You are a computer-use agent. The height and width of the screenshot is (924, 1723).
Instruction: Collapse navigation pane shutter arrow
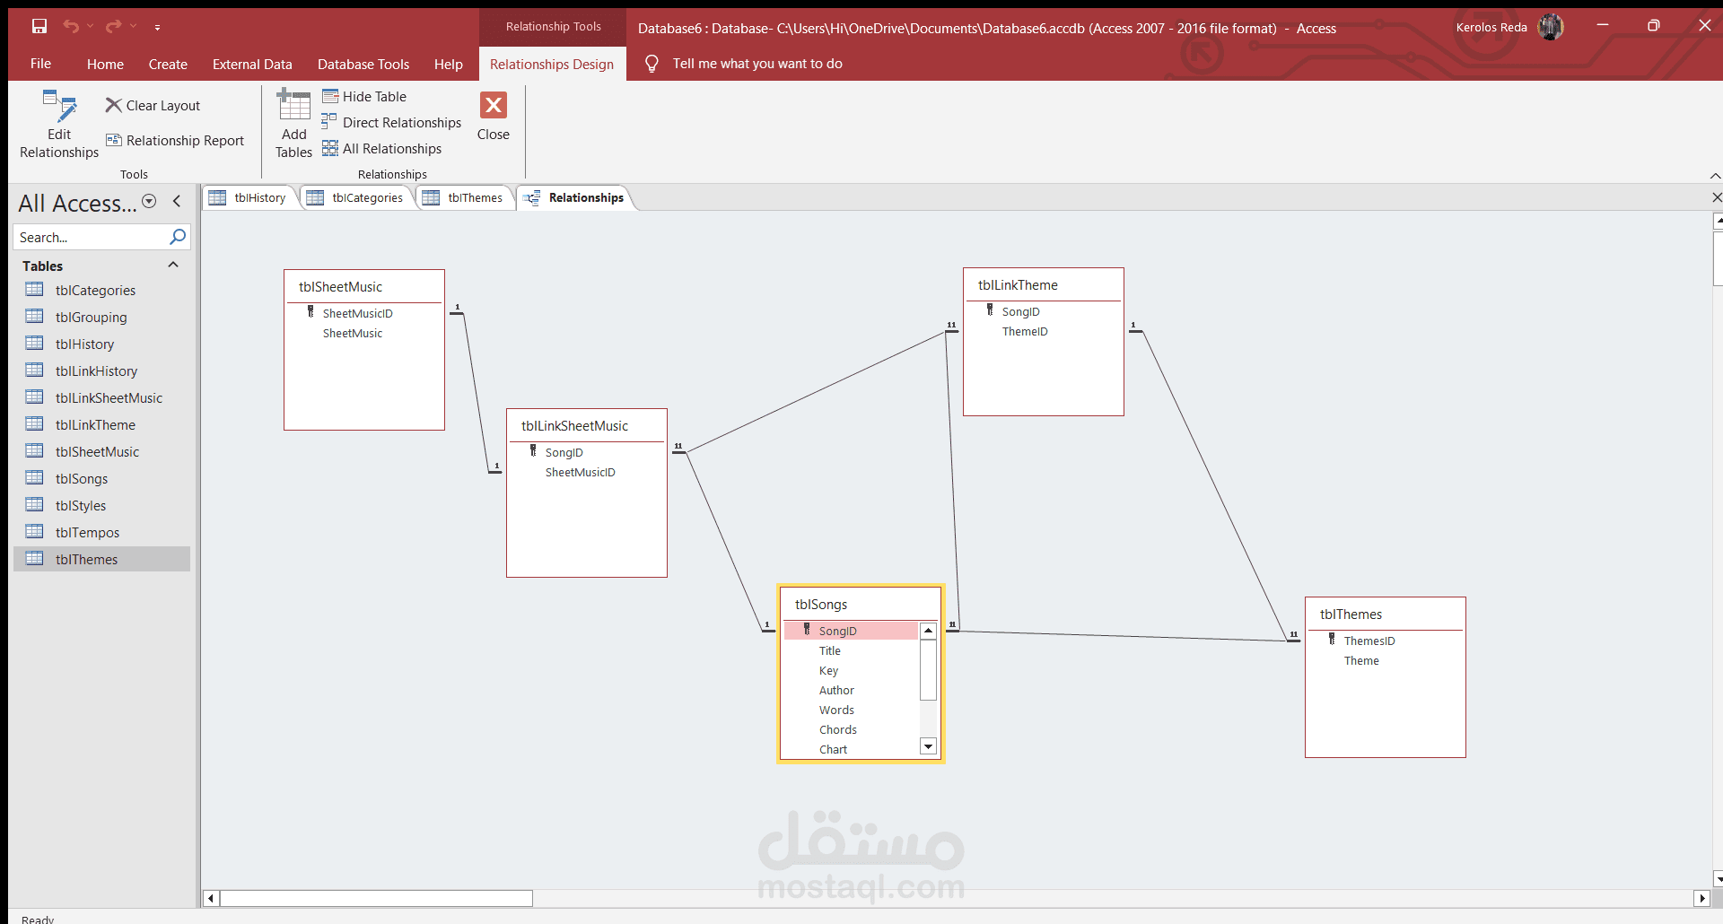click(177, 202)
